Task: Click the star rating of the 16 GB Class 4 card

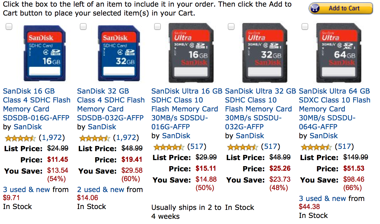Action: tap(20, 138)
